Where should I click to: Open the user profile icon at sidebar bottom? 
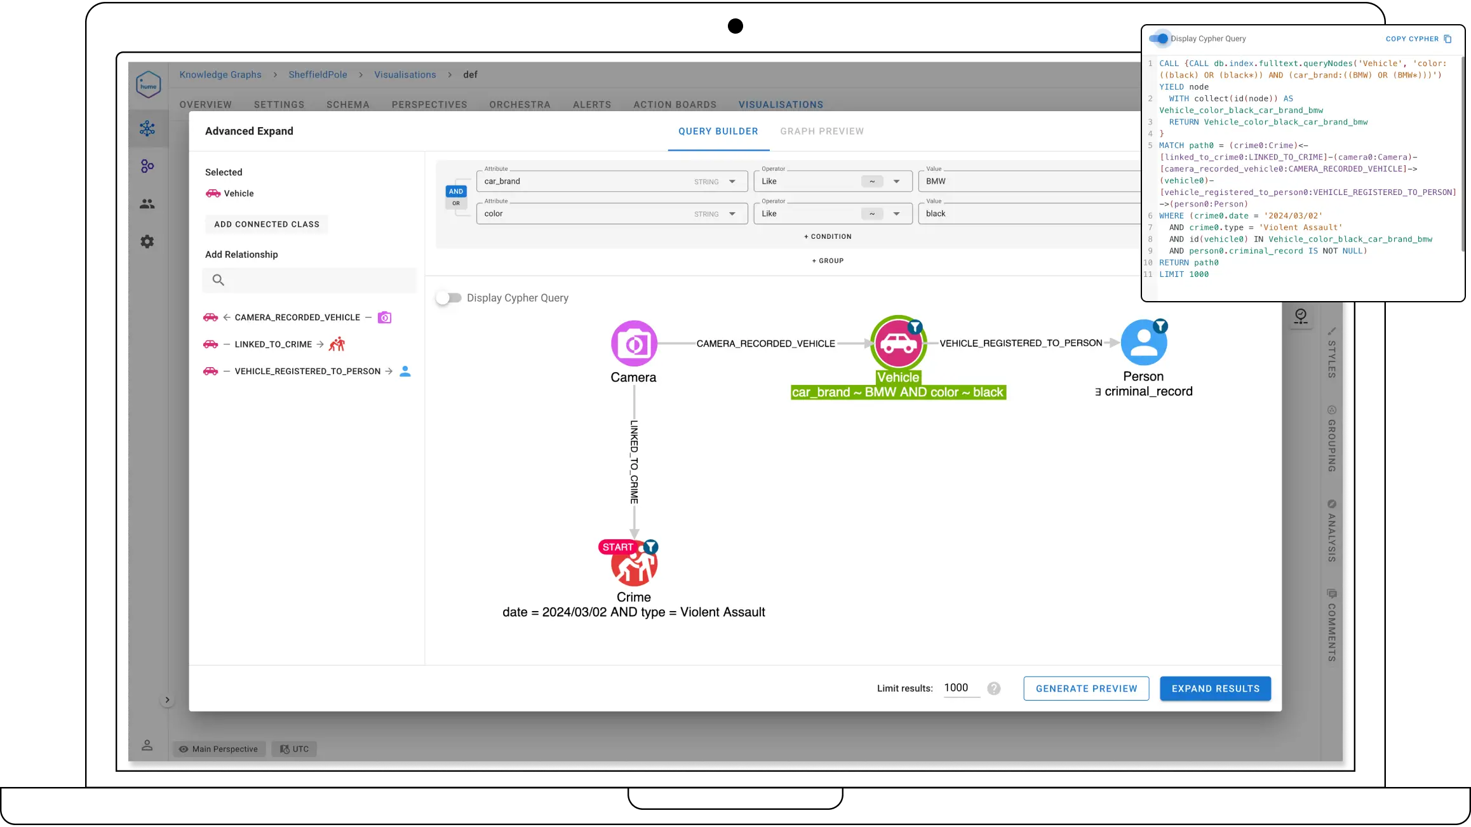(147, 745)
